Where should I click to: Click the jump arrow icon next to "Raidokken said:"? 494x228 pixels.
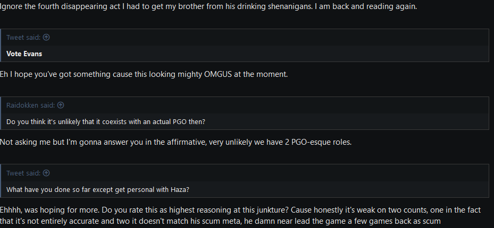pyautogui.click(x=61, y=105)
